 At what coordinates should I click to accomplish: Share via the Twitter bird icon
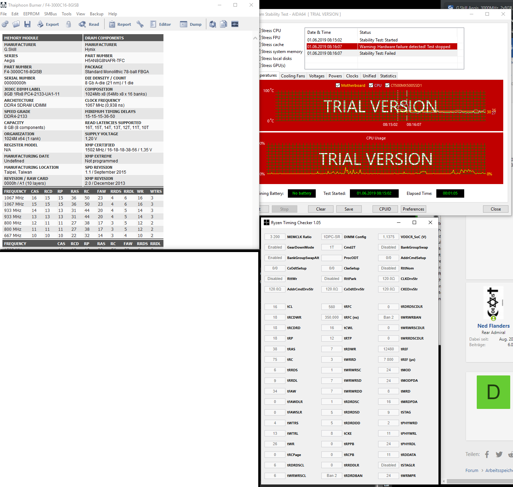pos(499,454)
